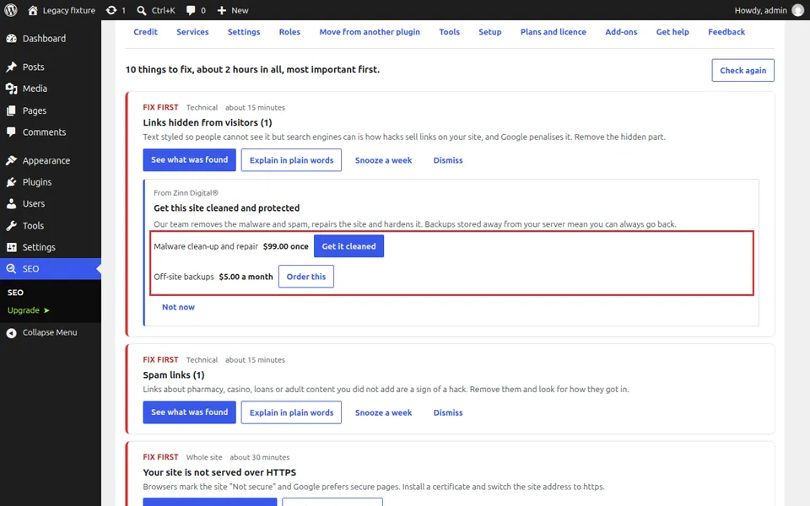Image resolution: width=810 pixels, height=506 pixels.
Task: Open the WordPress logo menu
Action: pos(11,10)
